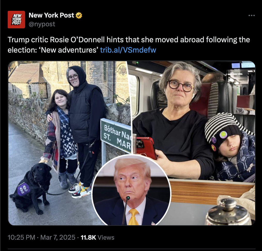
Task: Click the tweet headline text
Action: 129,45
